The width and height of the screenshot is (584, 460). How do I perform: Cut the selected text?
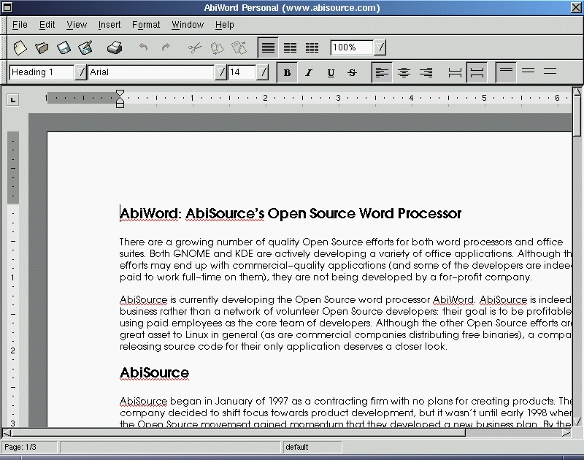196,47
